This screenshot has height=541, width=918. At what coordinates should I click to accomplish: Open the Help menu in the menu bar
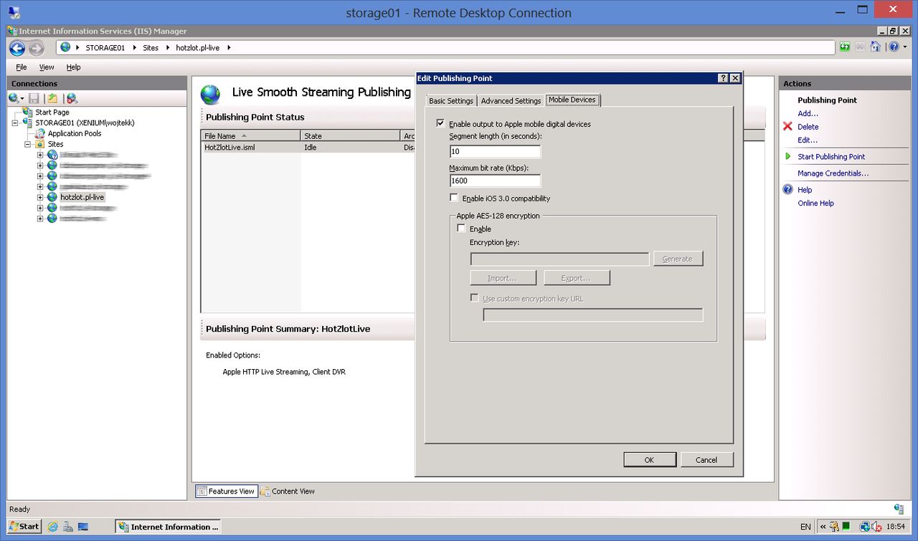pos(73,67)
